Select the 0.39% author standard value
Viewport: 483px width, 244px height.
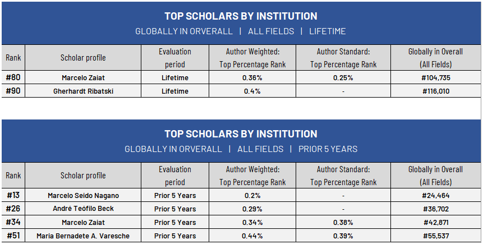click(x=343, y=236)
